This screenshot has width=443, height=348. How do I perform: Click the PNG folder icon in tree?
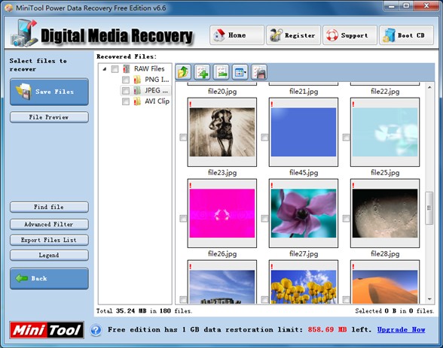pos(137,80)
